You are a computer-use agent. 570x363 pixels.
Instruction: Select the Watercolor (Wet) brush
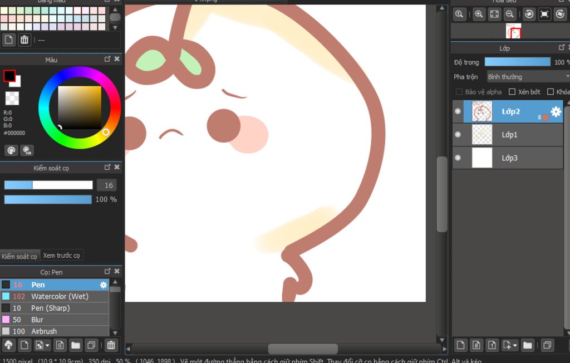coord(55,296)
